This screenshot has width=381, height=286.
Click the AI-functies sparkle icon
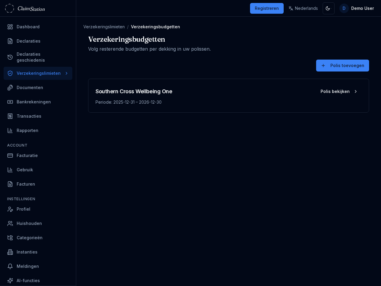coord(10,281)
